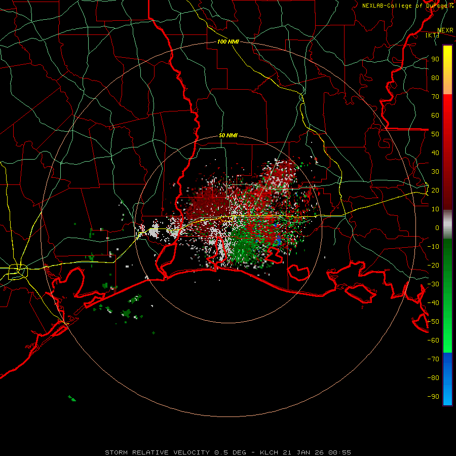Click the -80 value on the velocity scale
Screen dimensions: 456x456
coord(433,378)
